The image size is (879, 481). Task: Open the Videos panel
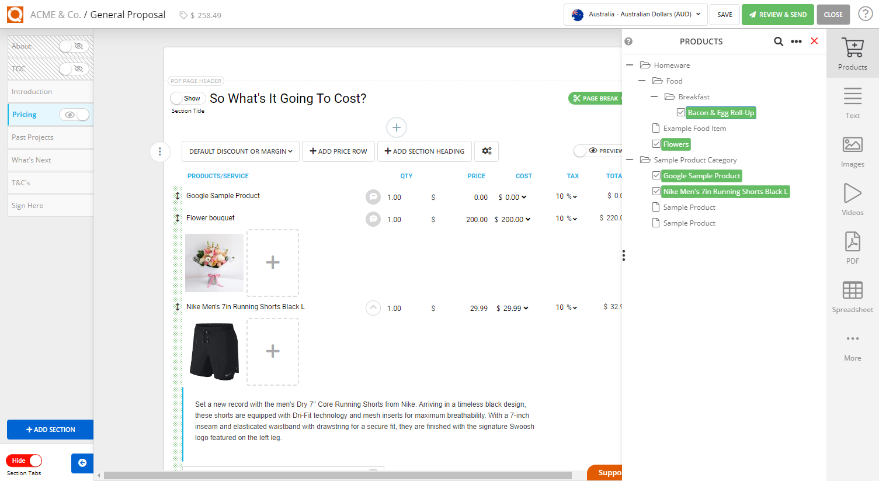pyautogui.click(x=852, y=198)
